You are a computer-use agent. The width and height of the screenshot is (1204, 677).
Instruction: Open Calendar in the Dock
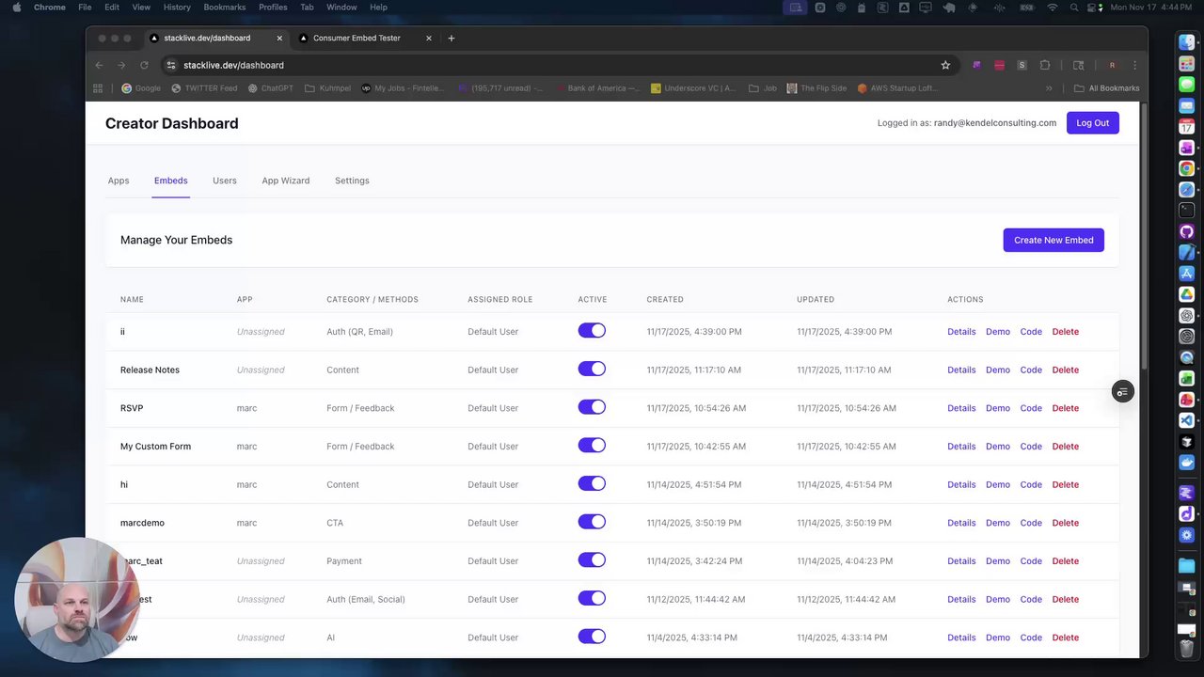tap(1187, 127)
